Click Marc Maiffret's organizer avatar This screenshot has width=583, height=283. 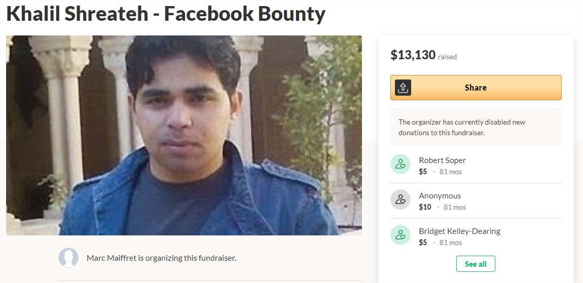click(68, 258)
